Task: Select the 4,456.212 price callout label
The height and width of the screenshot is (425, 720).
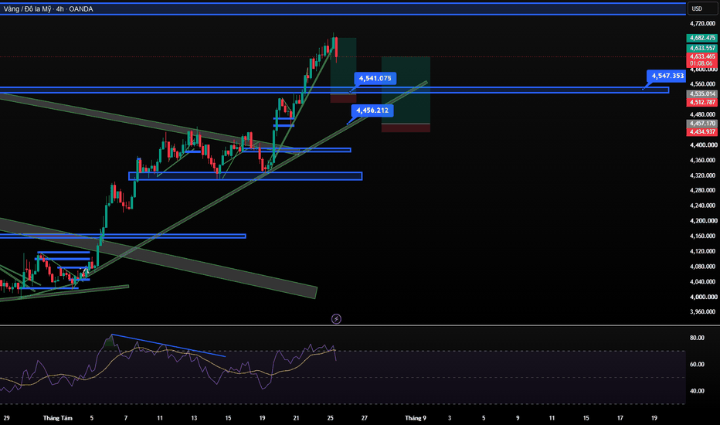Action: click(372, 110)
